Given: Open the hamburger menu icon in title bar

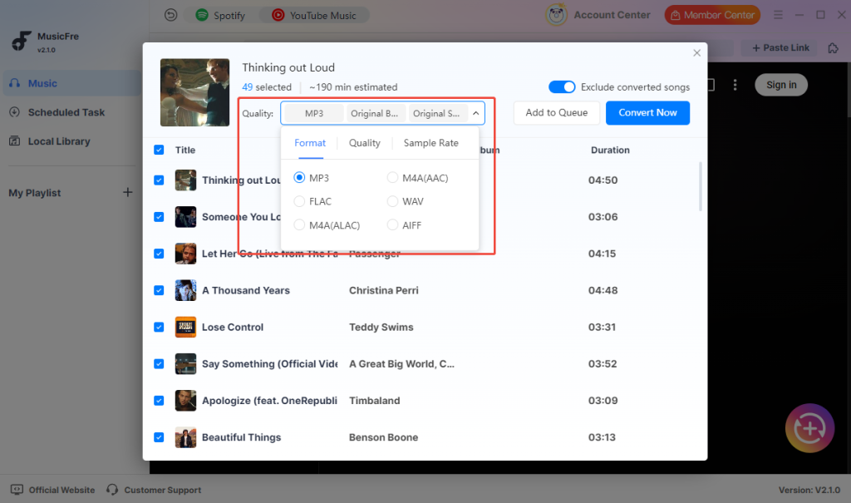Looking at the screenshot, I should click(778, 15).
